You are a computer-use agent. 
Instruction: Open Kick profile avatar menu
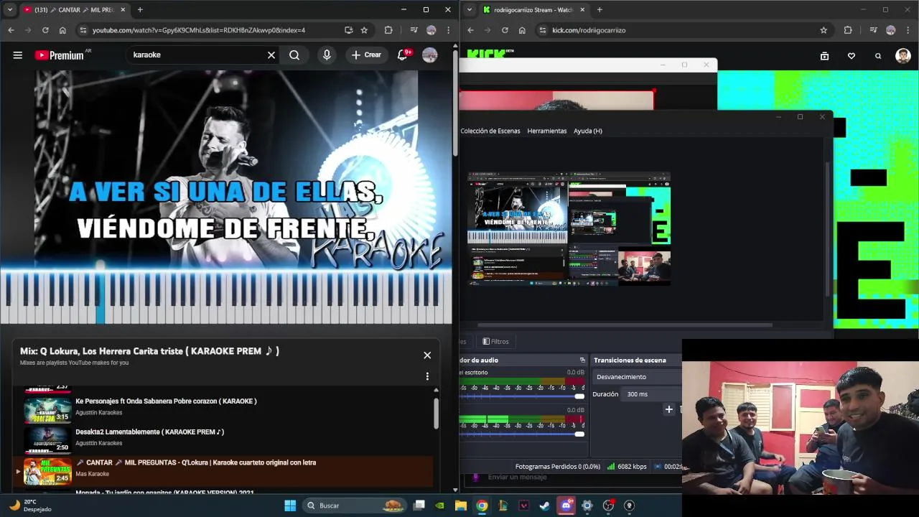[903, 56]
